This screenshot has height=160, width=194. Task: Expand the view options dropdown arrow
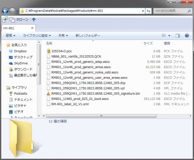click(169, 35)
